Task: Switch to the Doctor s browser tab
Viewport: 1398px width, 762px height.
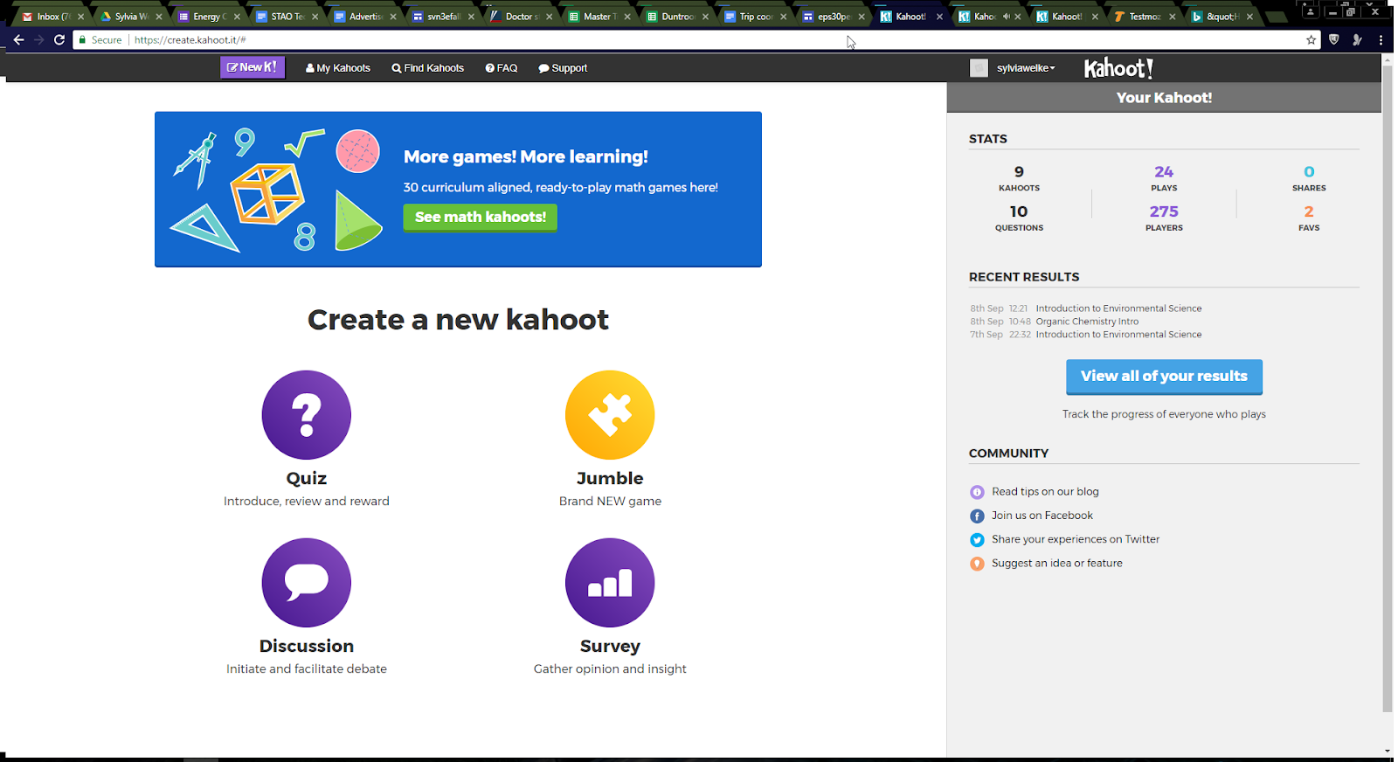Action: pyautogui.click(x=520, y=17)
